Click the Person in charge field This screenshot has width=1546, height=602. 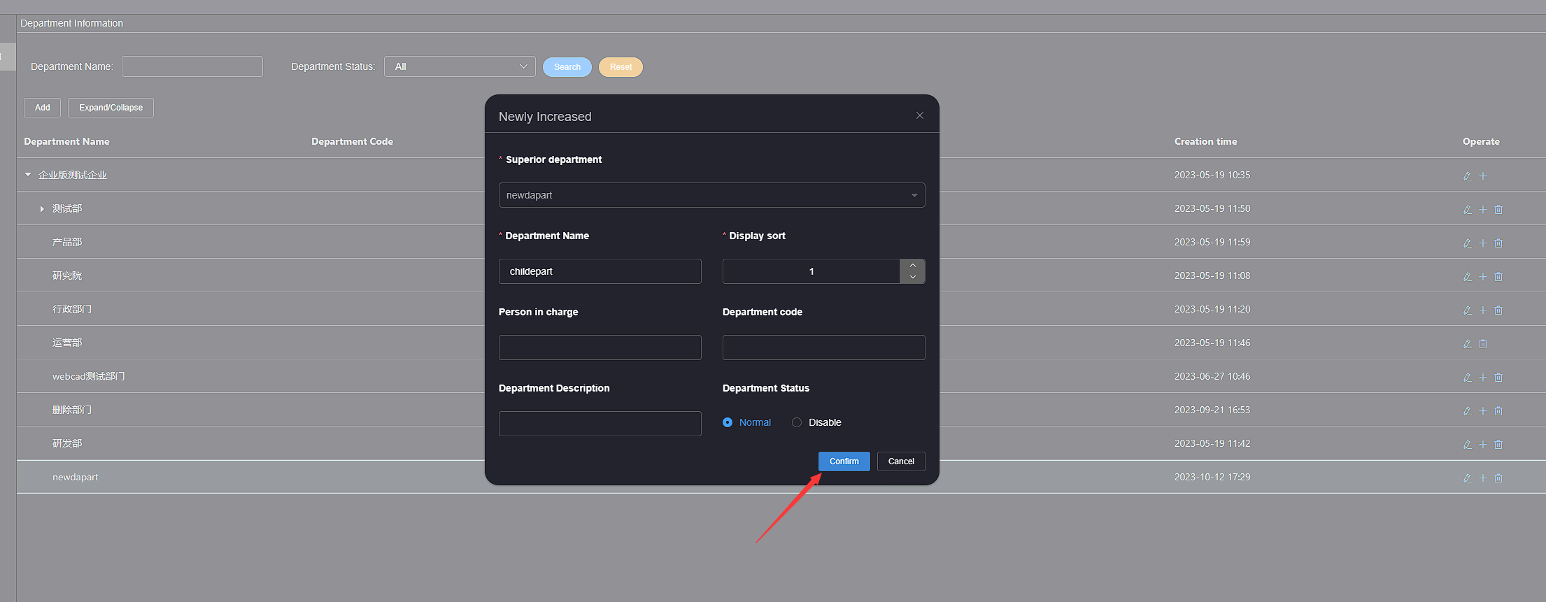coord(600,347)
